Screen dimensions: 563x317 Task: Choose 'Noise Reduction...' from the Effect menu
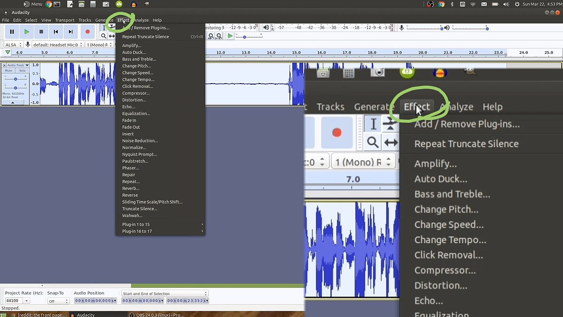(x=160, y=141)
